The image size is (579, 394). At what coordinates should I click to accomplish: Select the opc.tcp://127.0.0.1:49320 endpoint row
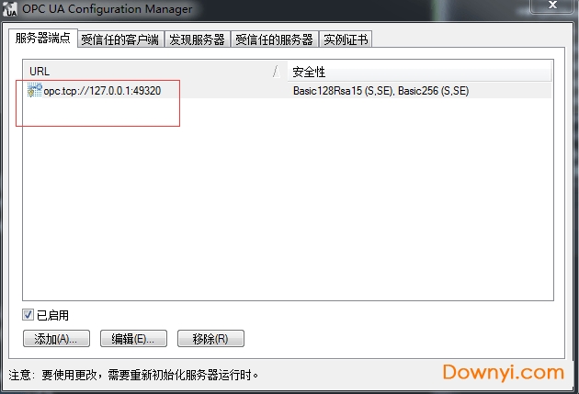click(x=288, y=90)
